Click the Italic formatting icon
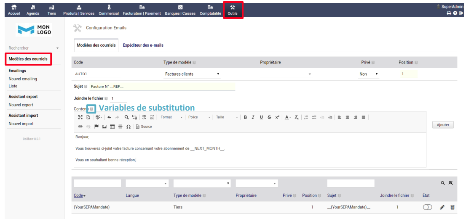The width and height of the screenshot is (466, 219). coord(253,117)
